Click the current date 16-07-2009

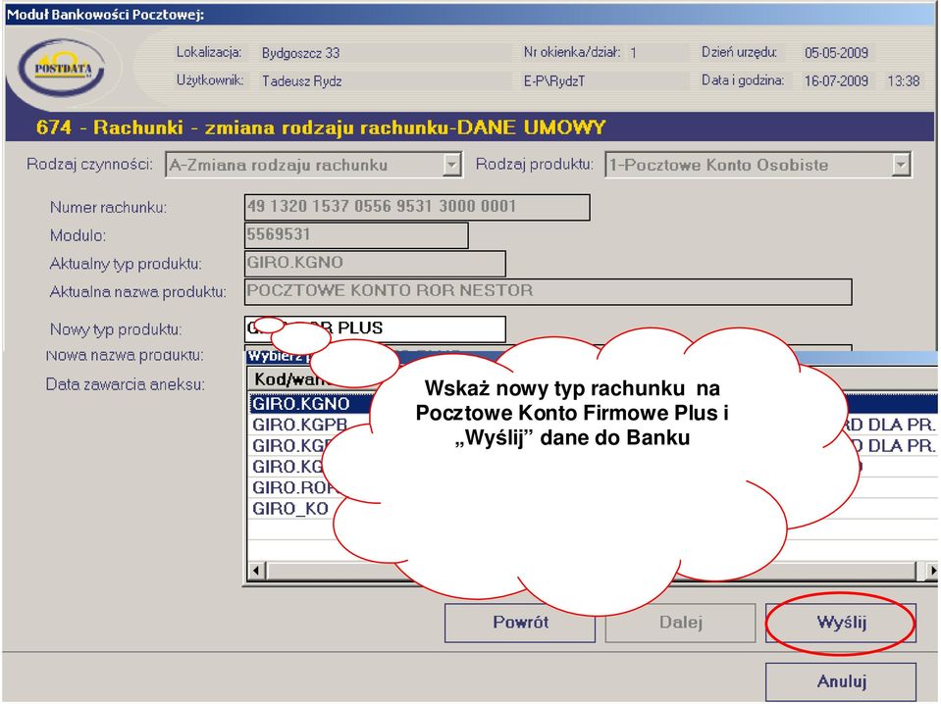pos(837,81)
